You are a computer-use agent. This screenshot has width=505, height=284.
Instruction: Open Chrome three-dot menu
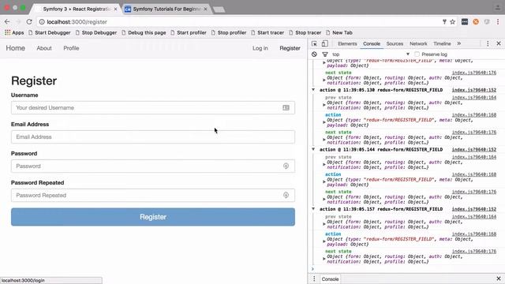click(x=498, y=21)
